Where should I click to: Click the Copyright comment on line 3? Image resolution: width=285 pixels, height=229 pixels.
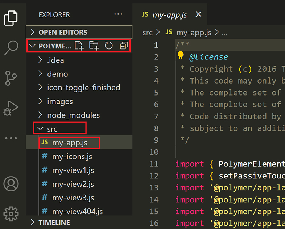[233, 69]
